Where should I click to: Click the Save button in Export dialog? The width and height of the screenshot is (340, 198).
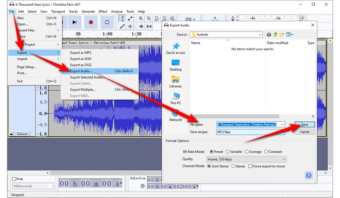point(305,125)
